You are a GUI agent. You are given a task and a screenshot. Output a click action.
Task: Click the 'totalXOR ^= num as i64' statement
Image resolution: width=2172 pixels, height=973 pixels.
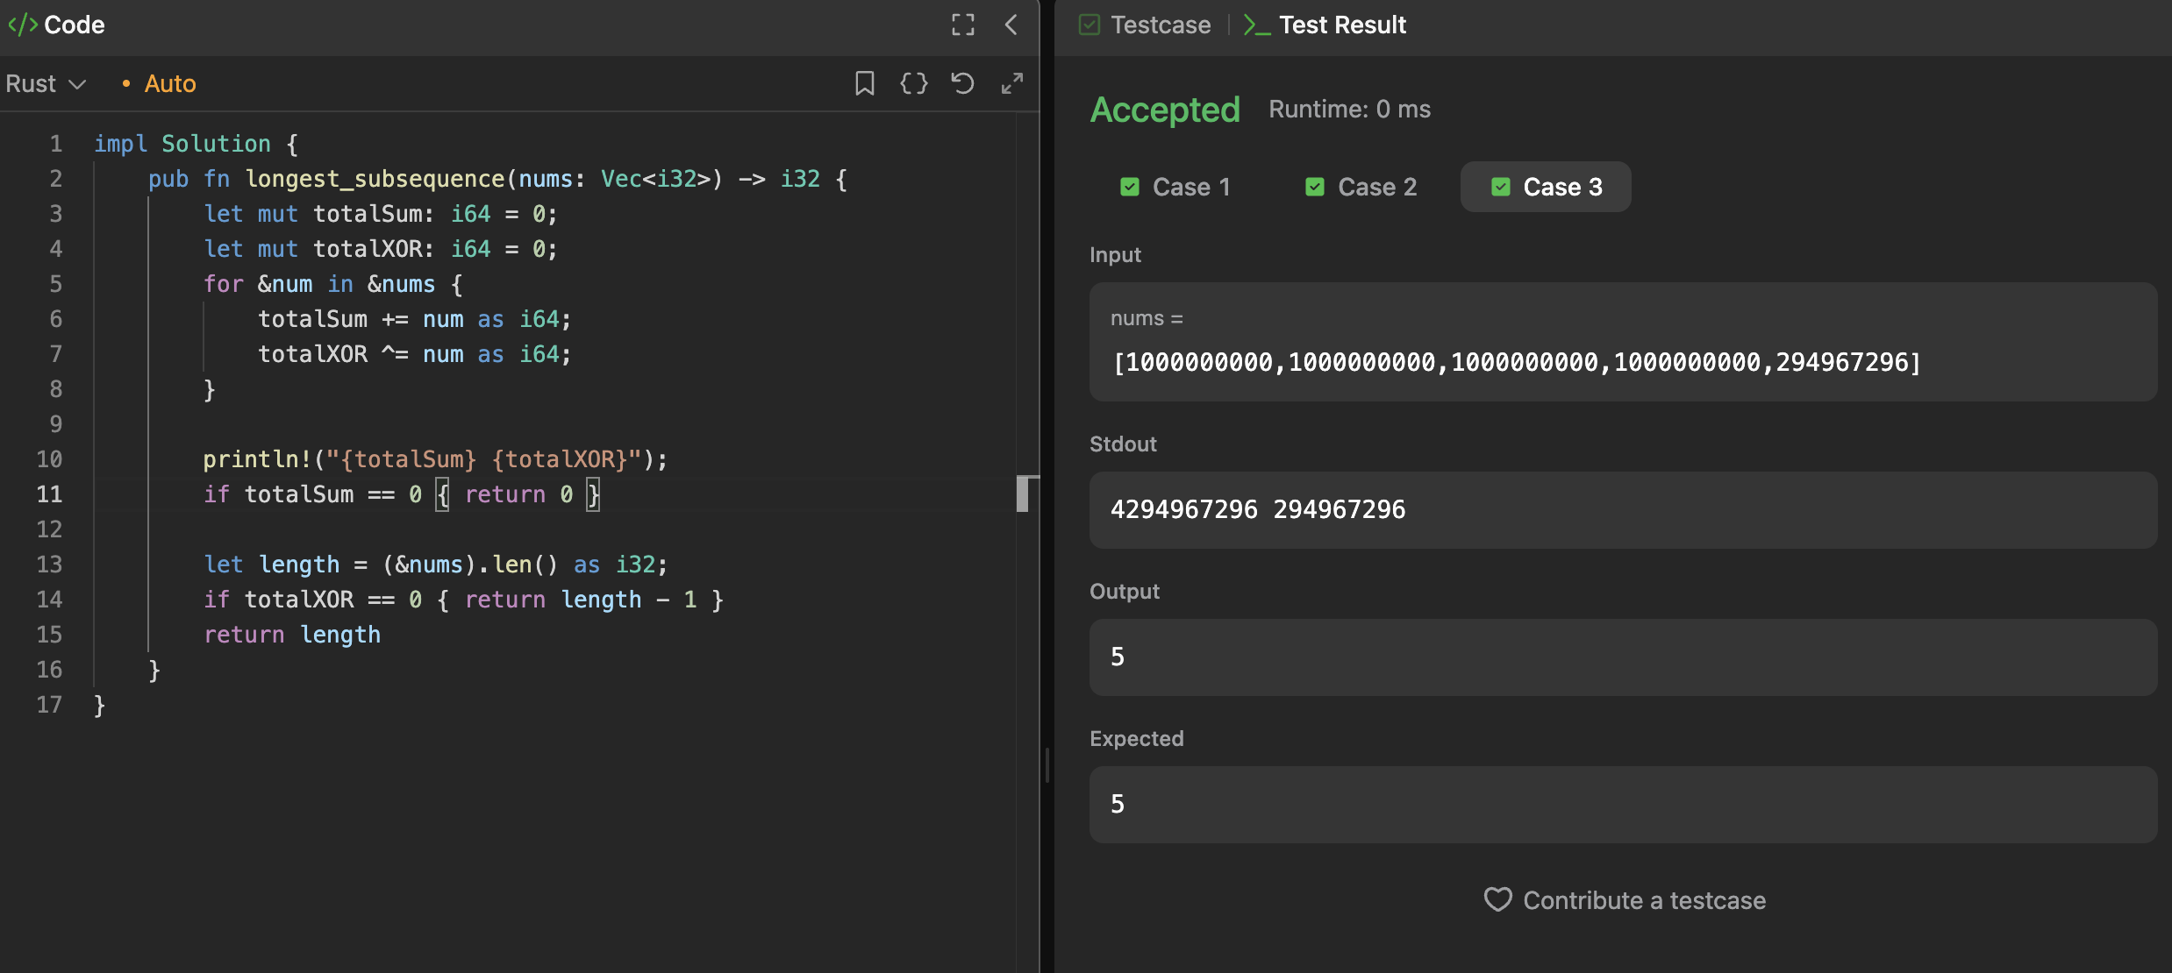(414, 354)
